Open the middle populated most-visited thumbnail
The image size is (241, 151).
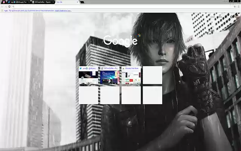[110, 75]
